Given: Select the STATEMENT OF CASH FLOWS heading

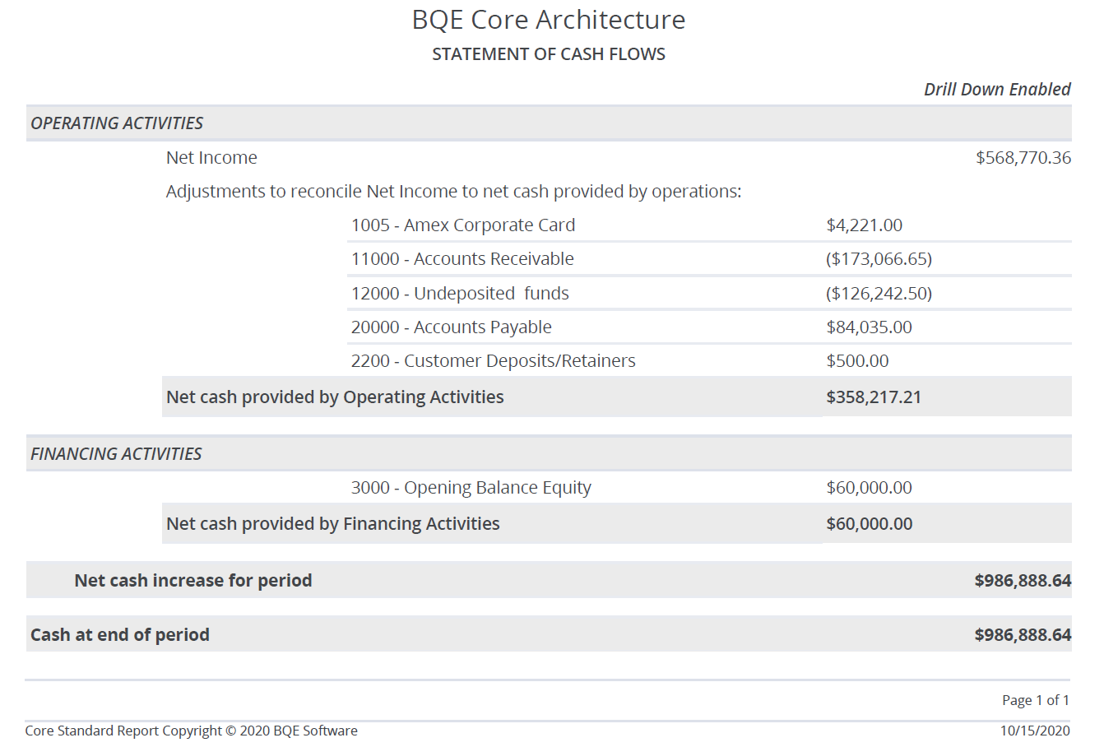Looking at the screenshot, I should click(549, 54).
